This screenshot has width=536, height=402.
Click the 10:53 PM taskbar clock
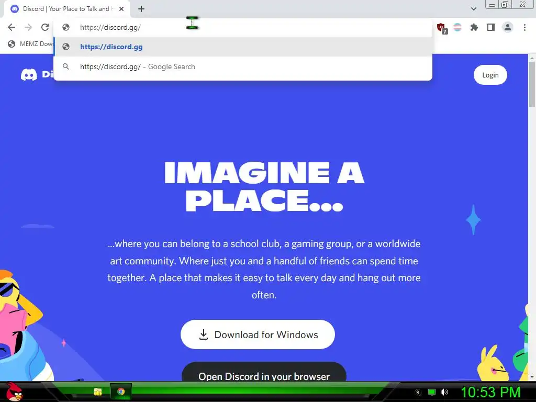coord(490,392)
